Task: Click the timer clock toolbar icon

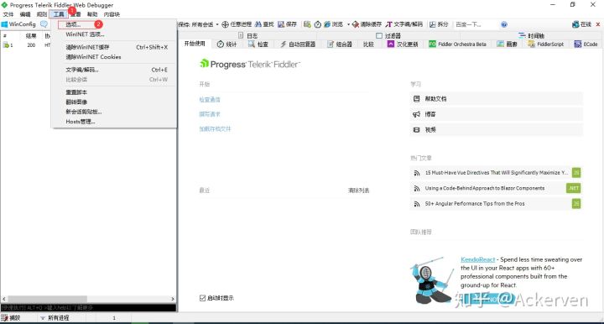Action: (317, 24)
